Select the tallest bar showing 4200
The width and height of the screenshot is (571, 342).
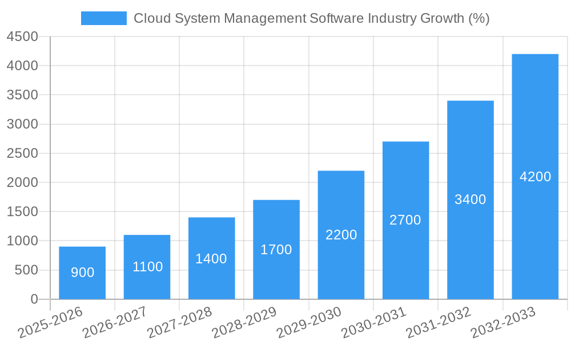point(536,177)
